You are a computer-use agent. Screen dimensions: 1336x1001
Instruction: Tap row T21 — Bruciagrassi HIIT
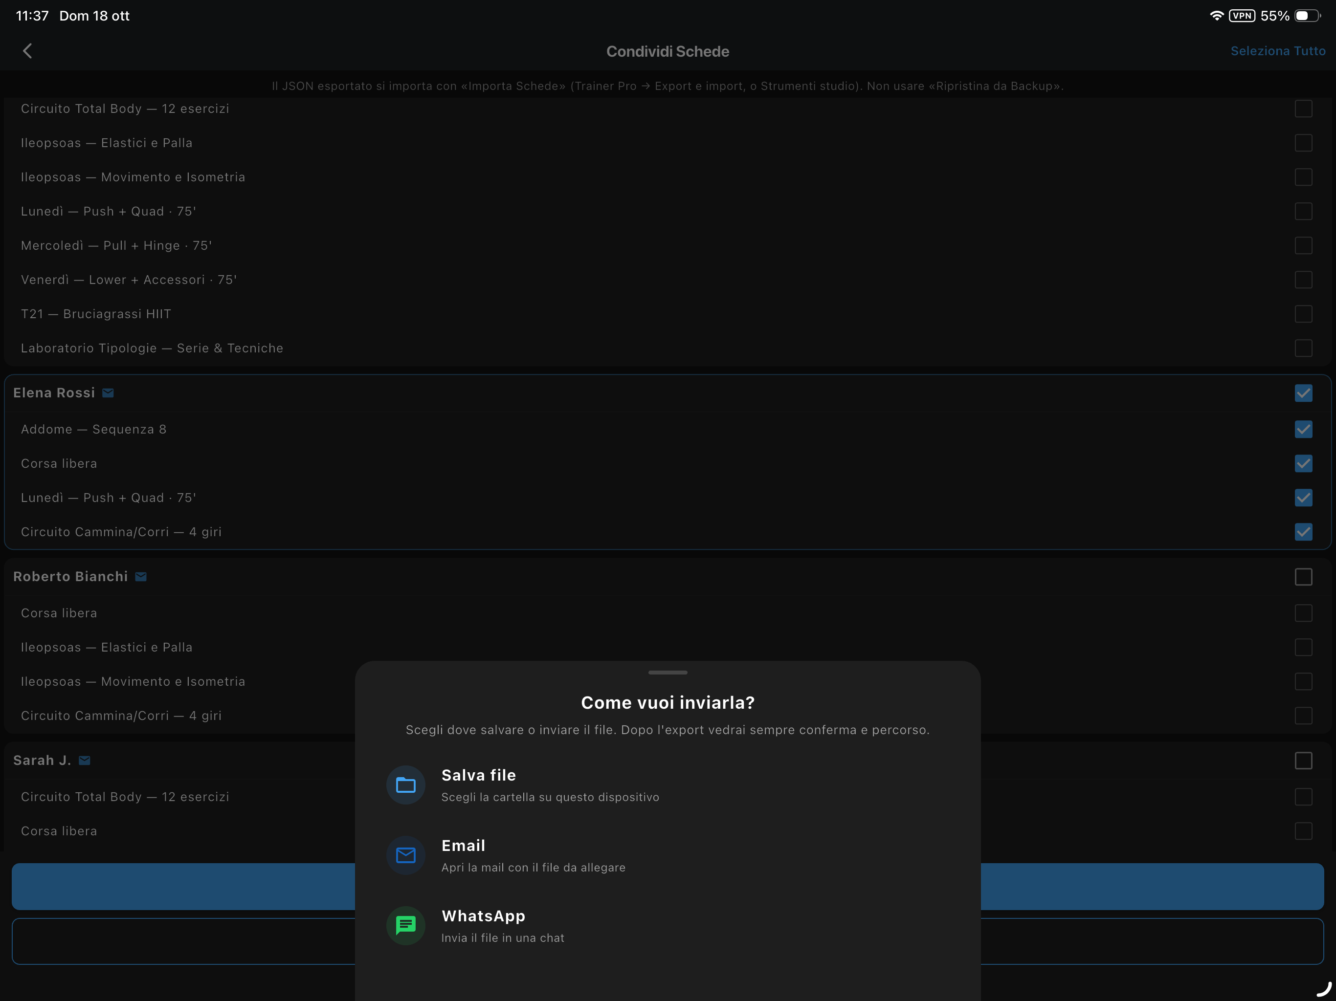pos(668,314)
